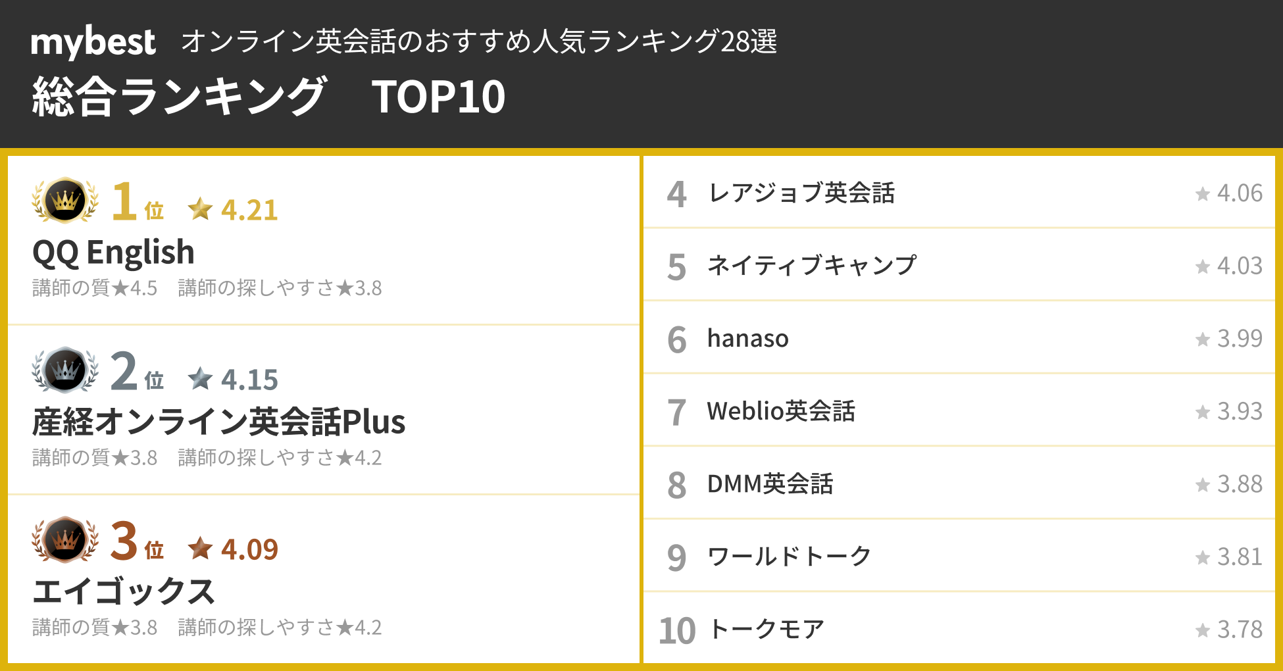Screen dimensions: 1283x671
Task: Click the gold crown badge for rank 1
Action: coord(65,200)
